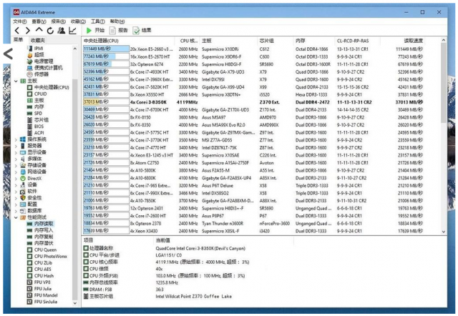
Task: Click the Back navigation arrow in toolbar
Action: coord(18,31)
